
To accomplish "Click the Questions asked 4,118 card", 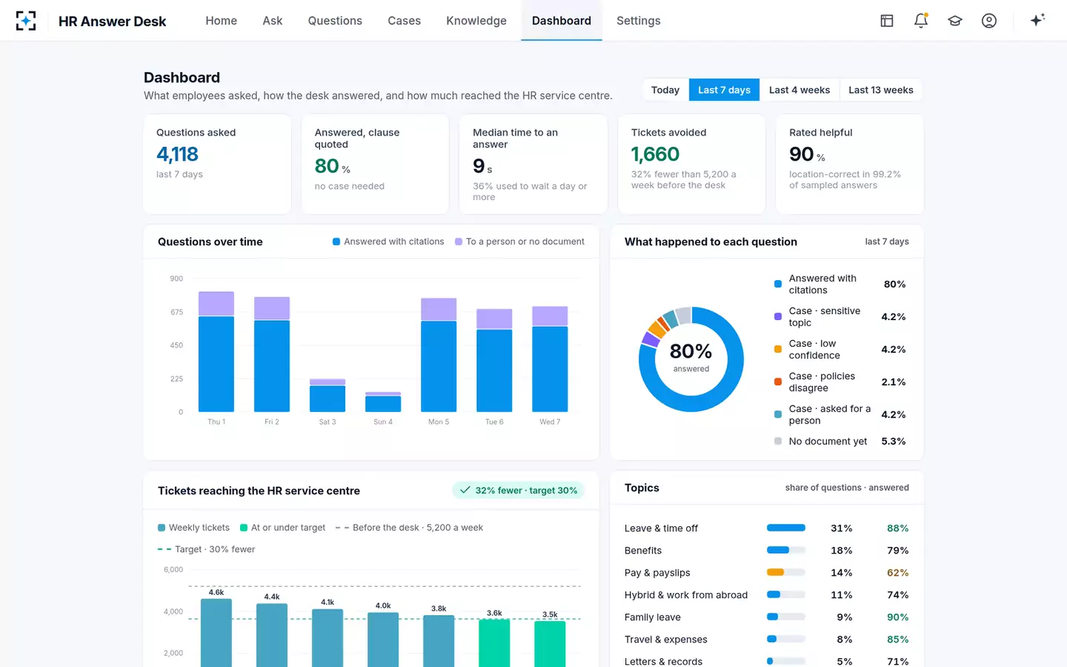I will 217,164.
